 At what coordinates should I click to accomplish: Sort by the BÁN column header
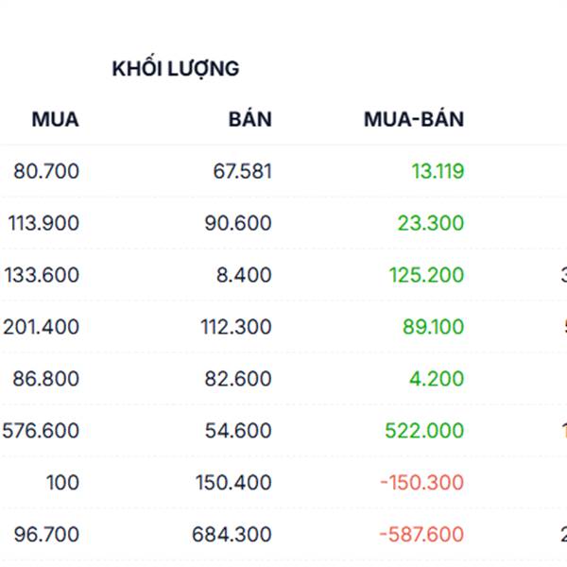pos(250,118)
